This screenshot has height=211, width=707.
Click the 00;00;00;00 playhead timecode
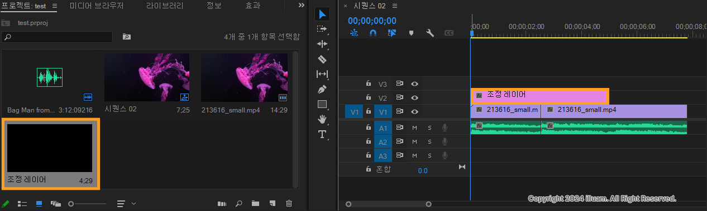(x=372, y=21)
